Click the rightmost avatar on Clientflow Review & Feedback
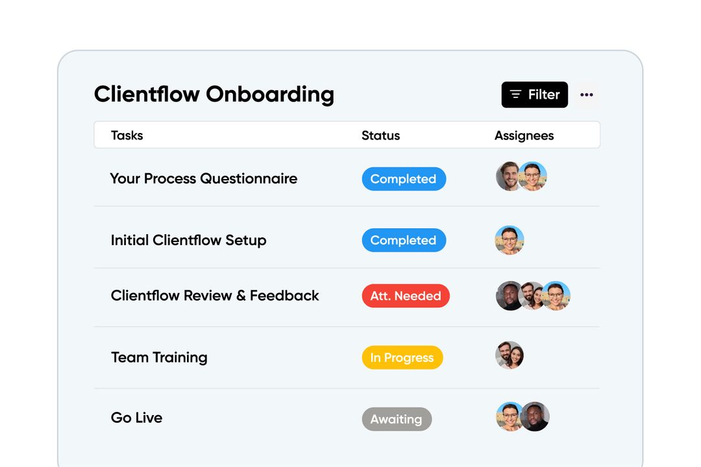The height and width of the screenshot is (467, 701). pos(556,296)
